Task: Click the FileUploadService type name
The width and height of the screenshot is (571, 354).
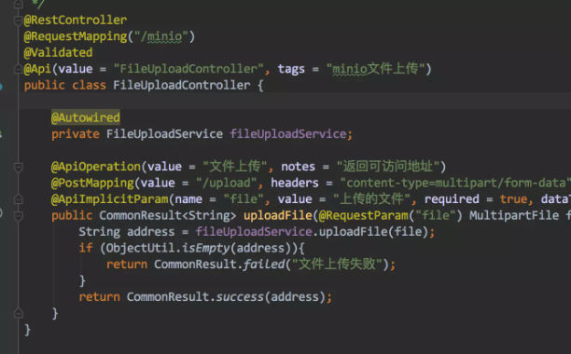Action: point(164,134)
